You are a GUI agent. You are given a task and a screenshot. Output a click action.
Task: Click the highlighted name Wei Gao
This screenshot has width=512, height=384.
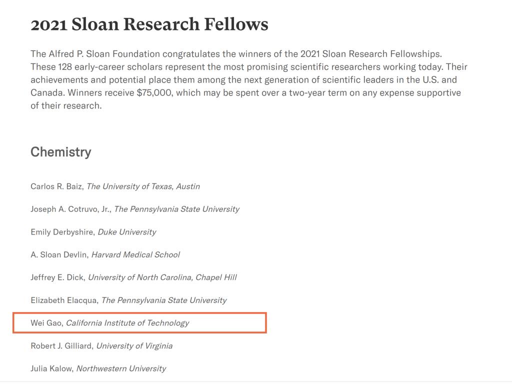(46, 323)
